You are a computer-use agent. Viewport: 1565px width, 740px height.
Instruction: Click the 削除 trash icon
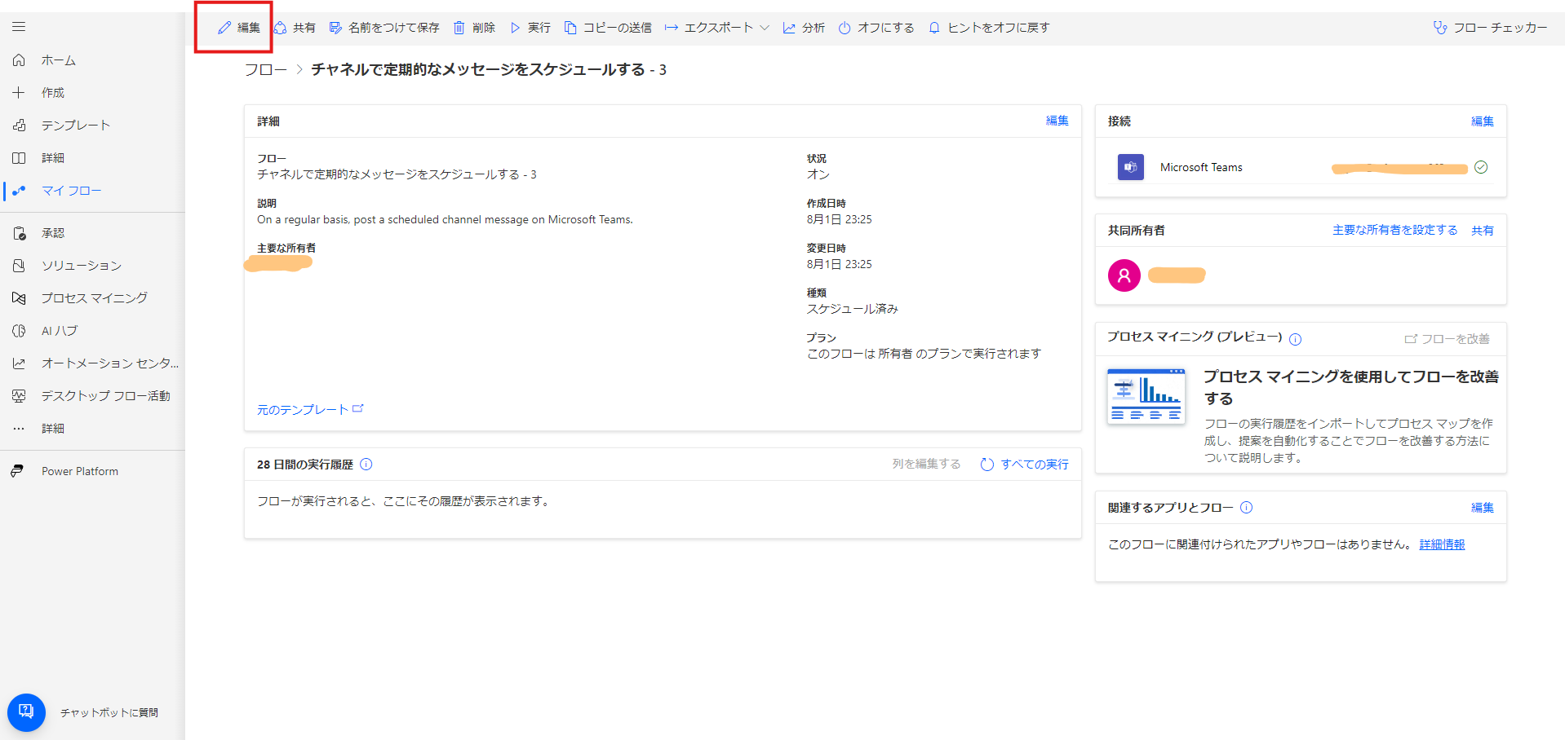tap(459, 28)
